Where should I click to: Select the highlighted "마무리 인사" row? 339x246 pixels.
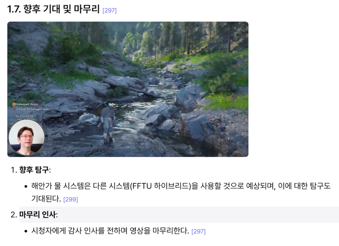pyautogui.click(x=179, y=215)
